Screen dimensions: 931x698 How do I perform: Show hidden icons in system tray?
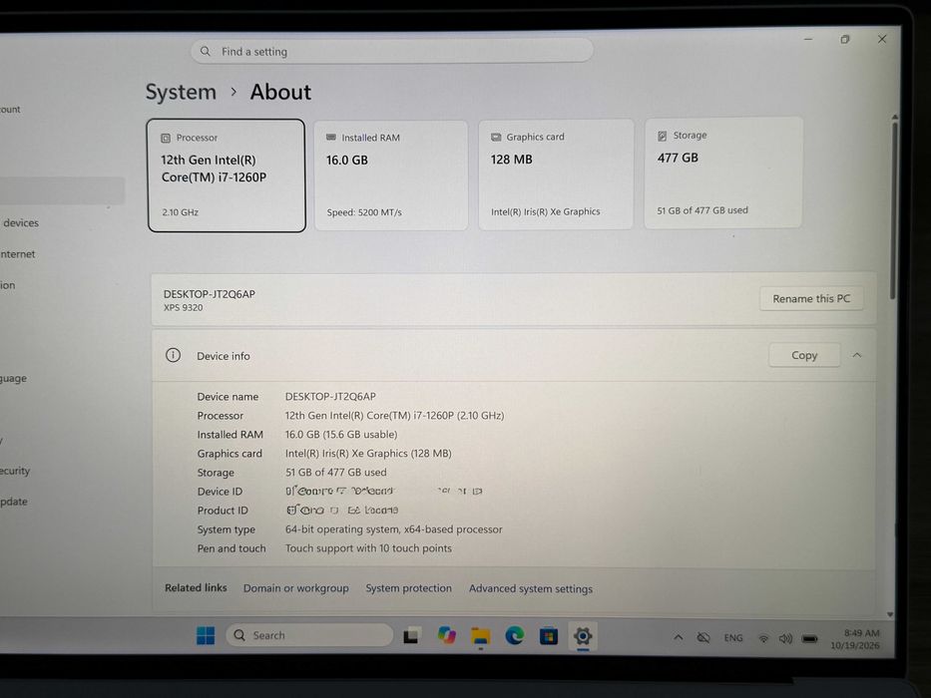point(679,637)
